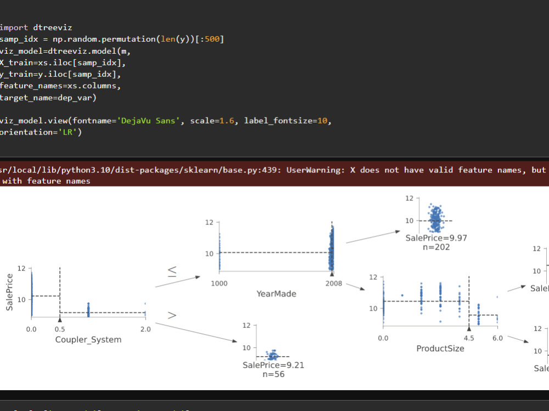Image resolution: width=549 pixels, height=411 pixels.
Task: Click the n=202 leaf count
Action: [x=436, y=247]
